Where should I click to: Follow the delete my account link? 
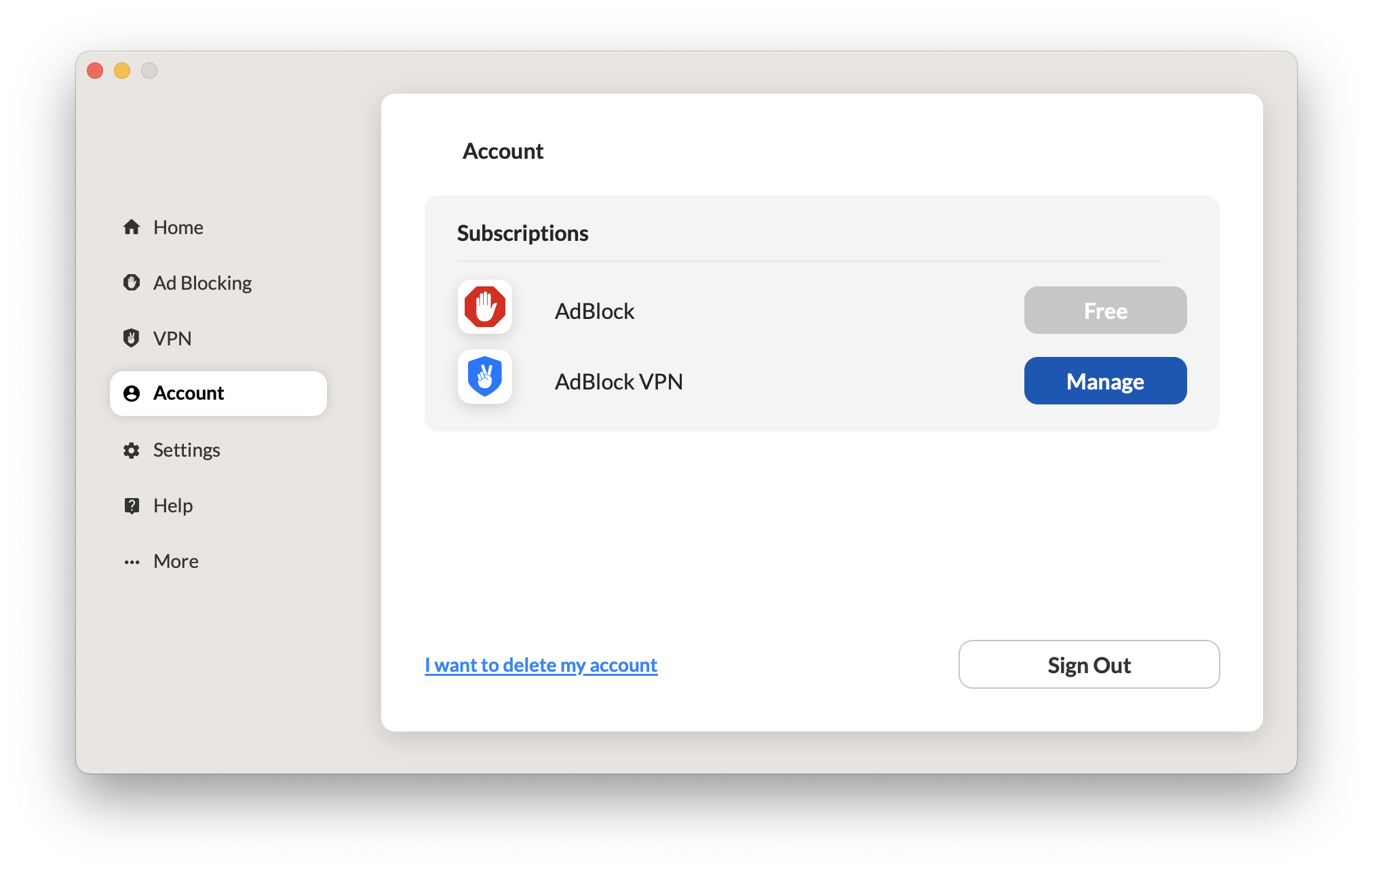click(x=541, y=665)
